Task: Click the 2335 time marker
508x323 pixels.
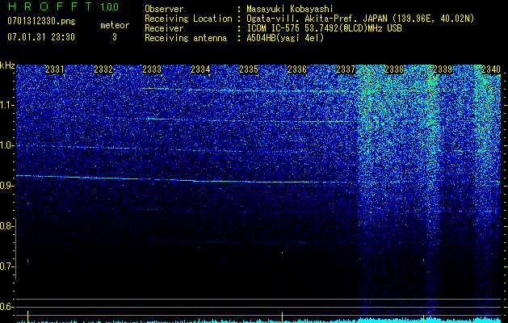Action: tap(249, 69)
